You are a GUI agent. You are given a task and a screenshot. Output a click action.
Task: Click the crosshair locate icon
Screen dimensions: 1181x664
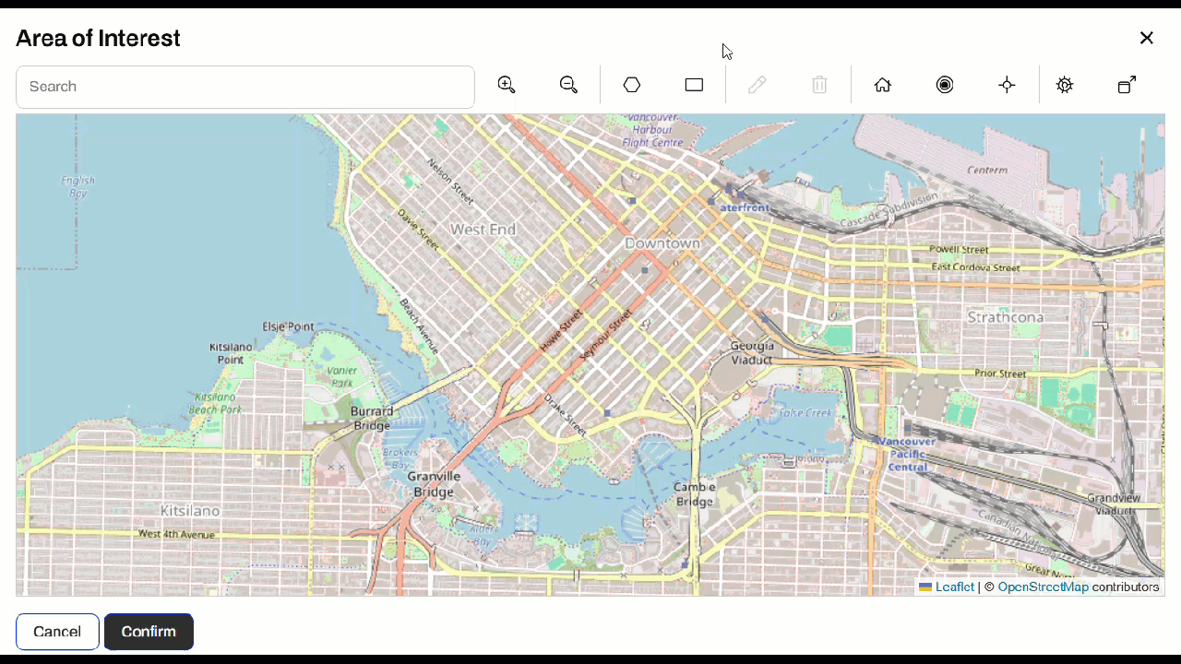(x=1007, y=85)
